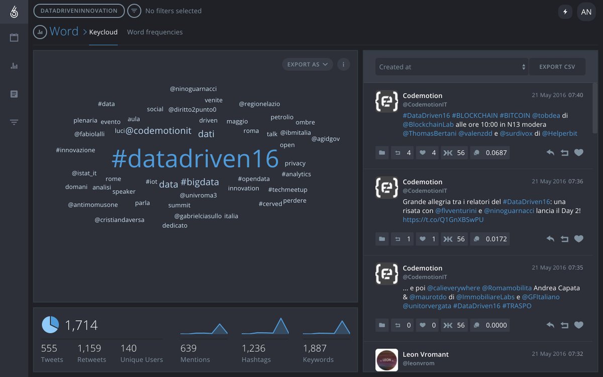Like the 07:35 Codemotion tweet
This screenshot has width=603, height=377.
(579, 325)
